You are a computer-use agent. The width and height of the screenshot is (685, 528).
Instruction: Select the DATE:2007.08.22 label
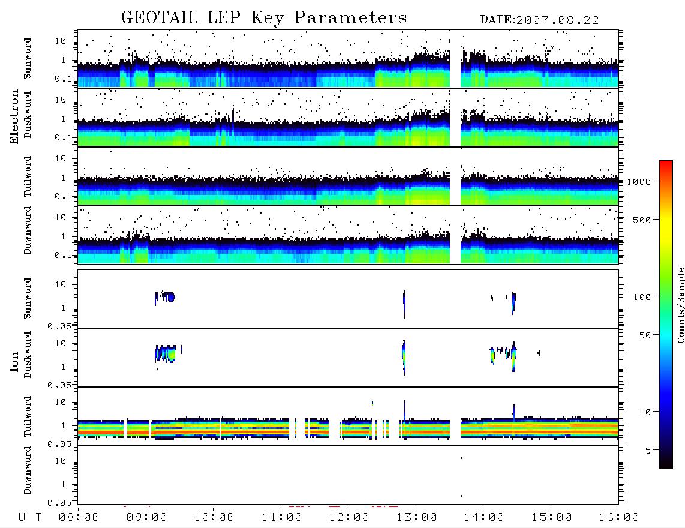click(x=539, y=20)
